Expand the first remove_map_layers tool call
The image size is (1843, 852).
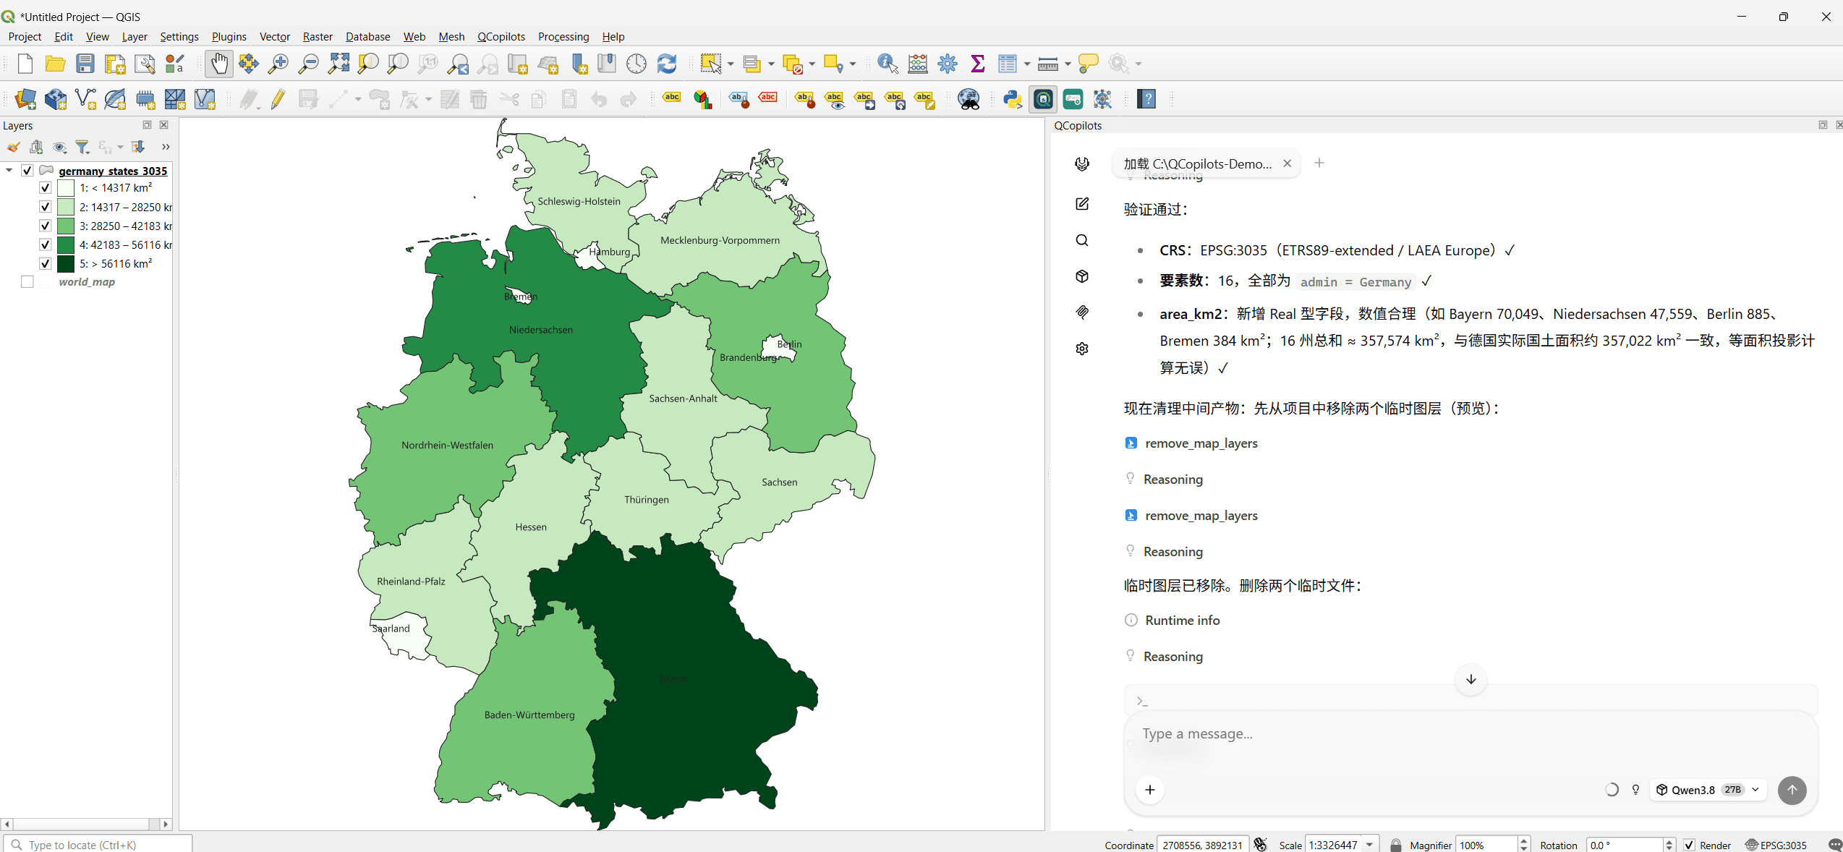[x=1192, y=443]
